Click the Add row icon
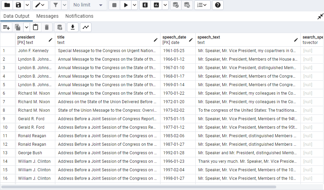 click(x=6, y=27)
